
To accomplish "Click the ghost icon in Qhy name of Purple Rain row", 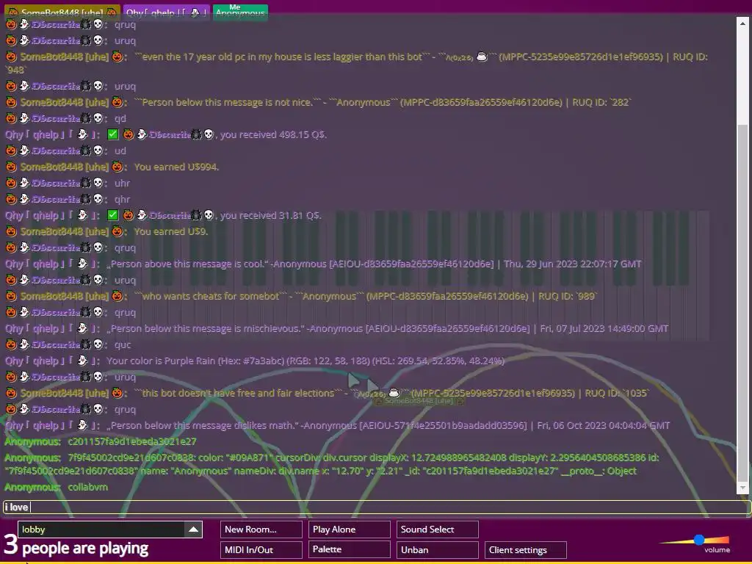I will 82,361.
